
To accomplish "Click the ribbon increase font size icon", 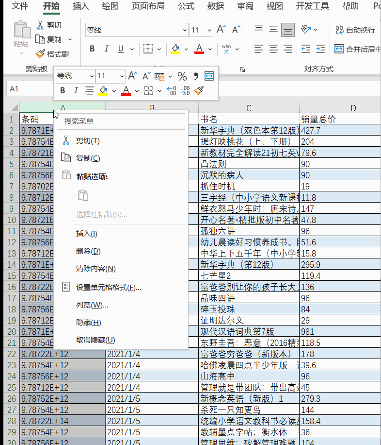I will pyautogui.click(x=221, y=30).
